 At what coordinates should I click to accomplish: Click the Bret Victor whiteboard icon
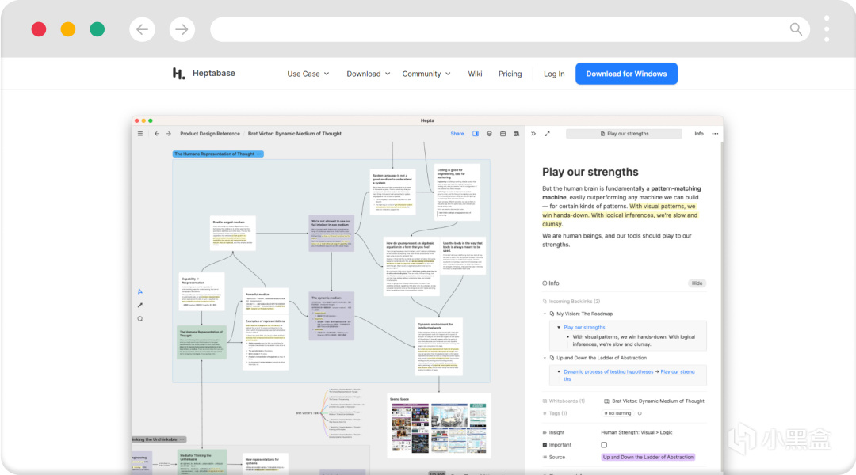click(x=606, y=401)
